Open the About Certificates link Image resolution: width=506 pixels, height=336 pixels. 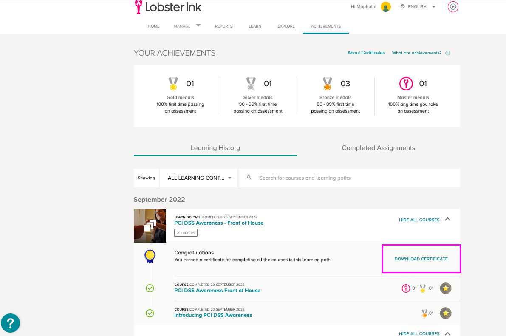point(366,53)
